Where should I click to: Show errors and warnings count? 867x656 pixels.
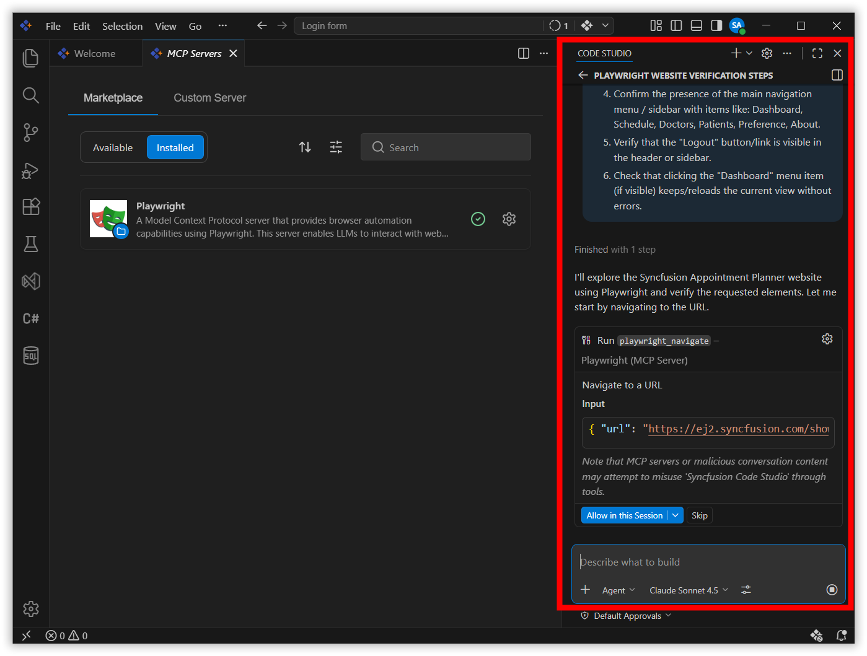67,636
